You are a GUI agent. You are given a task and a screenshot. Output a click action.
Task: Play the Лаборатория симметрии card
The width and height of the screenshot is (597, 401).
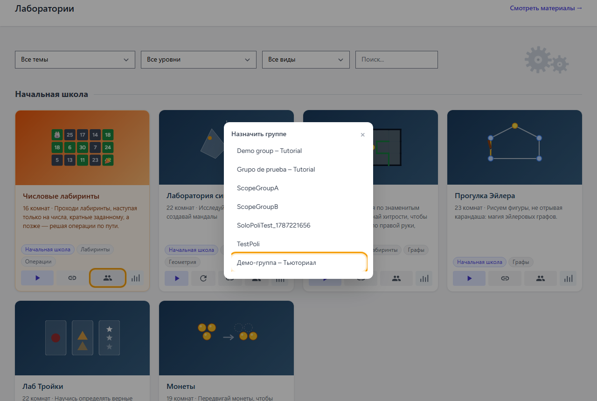(x=177, y=278)
